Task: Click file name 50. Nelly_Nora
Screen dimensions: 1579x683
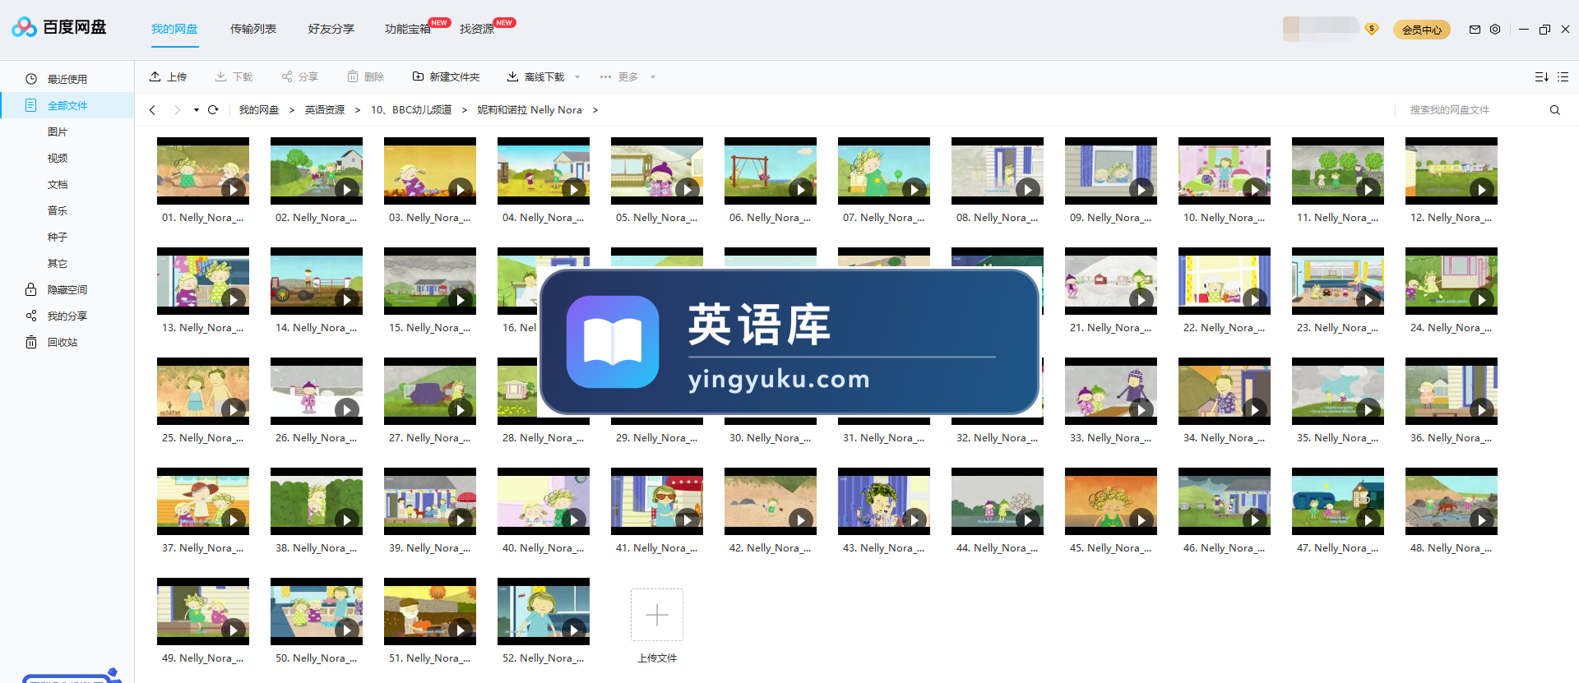Action: click(317, 658)
